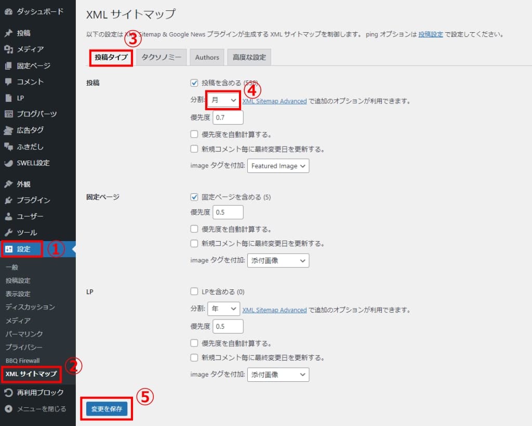The width and height of the screenshot is (532, 426).
Task: Enable 優先度を自動計算する under 固定ページ
Action: [x=194, y=229]
